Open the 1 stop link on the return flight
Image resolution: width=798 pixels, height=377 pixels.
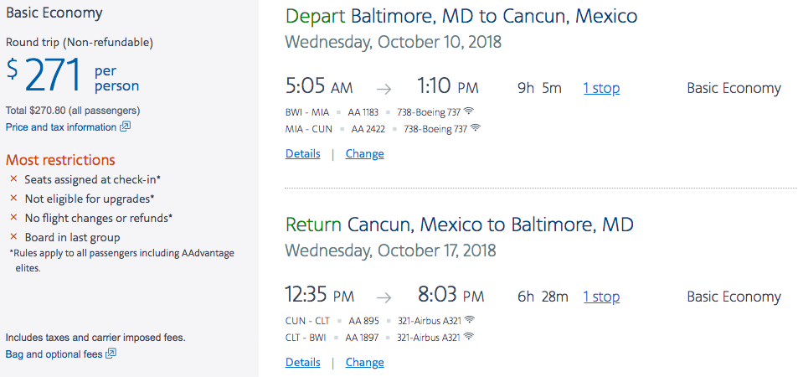pos(601,297)
